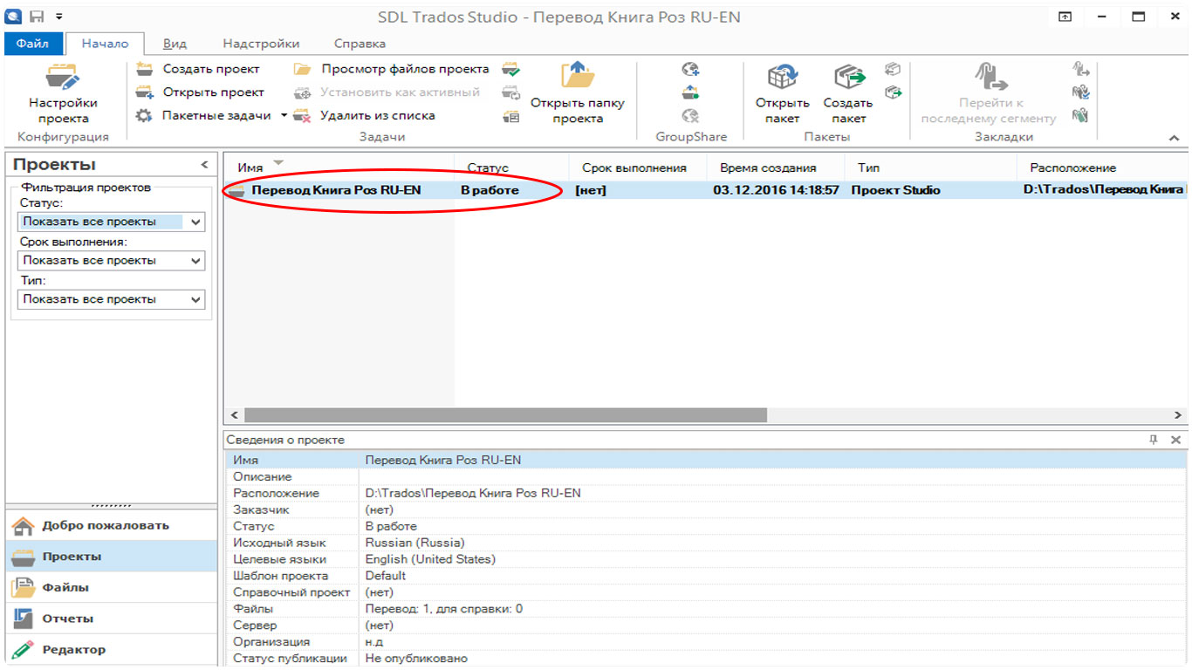Click the middle small icon in Закладки group
Screen dimensions: 1192x670
1080,92
